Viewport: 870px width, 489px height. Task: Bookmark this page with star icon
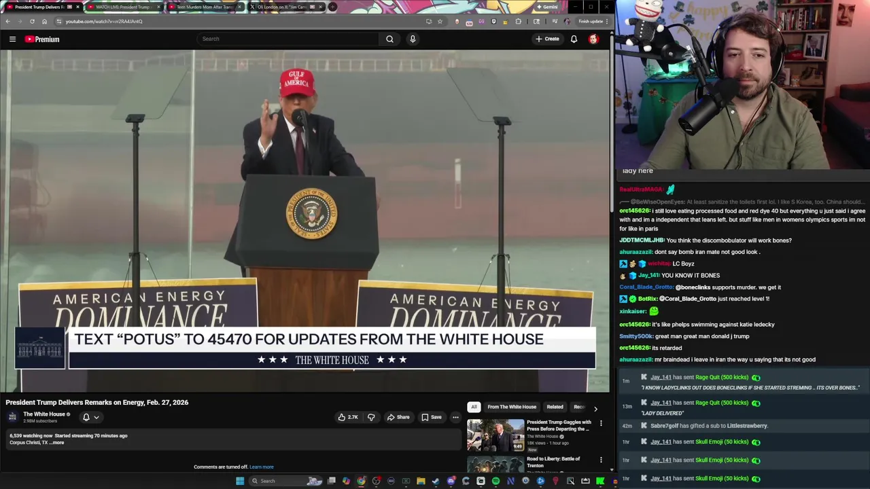point(440,21)
